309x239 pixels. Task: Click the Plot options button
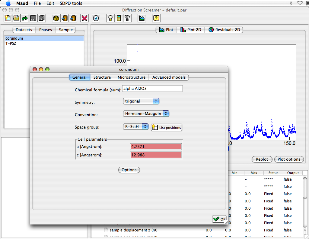click(x=289, y=159)
